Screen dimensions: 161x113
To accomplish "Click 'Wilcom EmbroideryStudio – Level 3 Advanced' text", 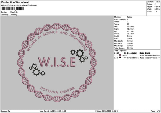I will pos(19,5).
